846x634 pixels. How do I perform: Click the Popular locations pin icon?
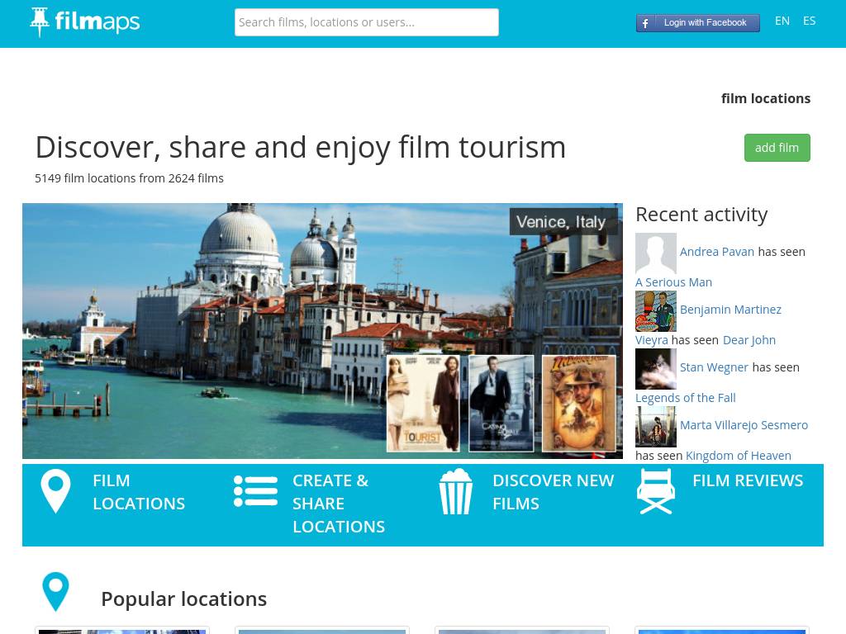point(55,592)
